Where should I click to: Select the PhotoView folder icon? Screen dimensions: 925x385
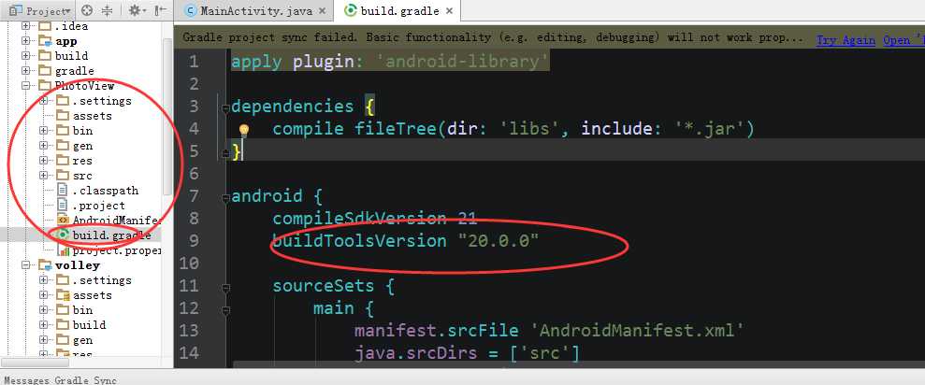tap(45, 85)
